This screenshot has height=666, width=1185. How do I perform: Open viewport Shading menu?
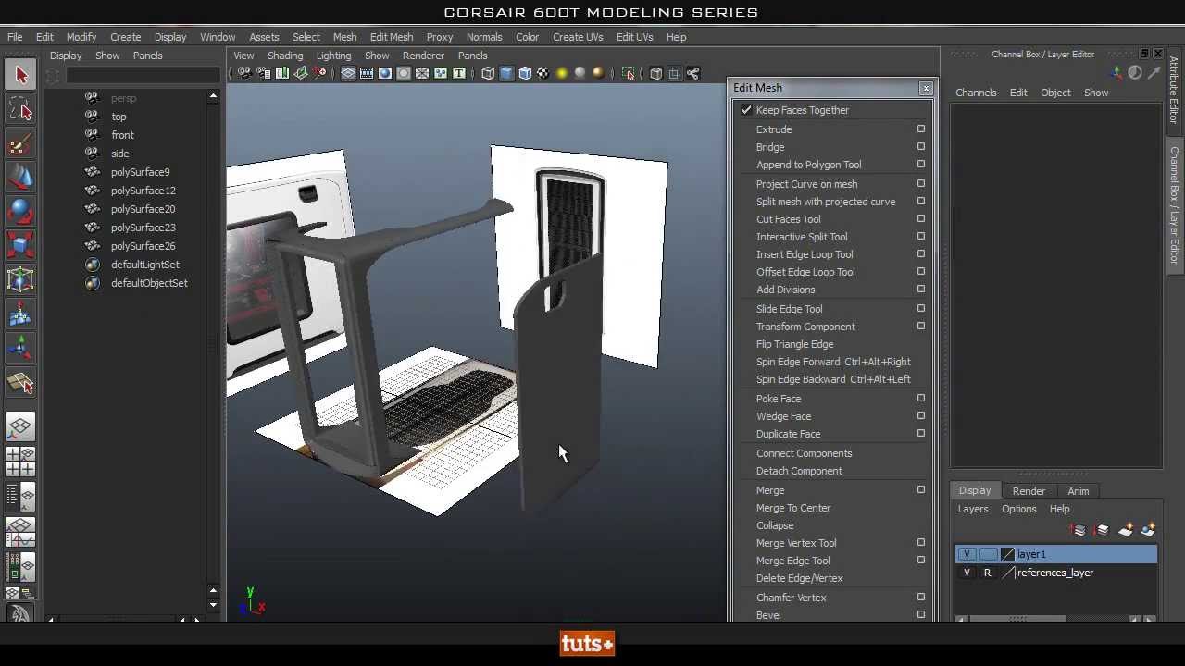pos(285,55)
